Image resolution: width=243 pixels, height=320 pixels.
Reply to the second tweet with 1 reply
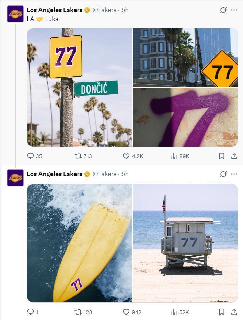pos(31,312)
